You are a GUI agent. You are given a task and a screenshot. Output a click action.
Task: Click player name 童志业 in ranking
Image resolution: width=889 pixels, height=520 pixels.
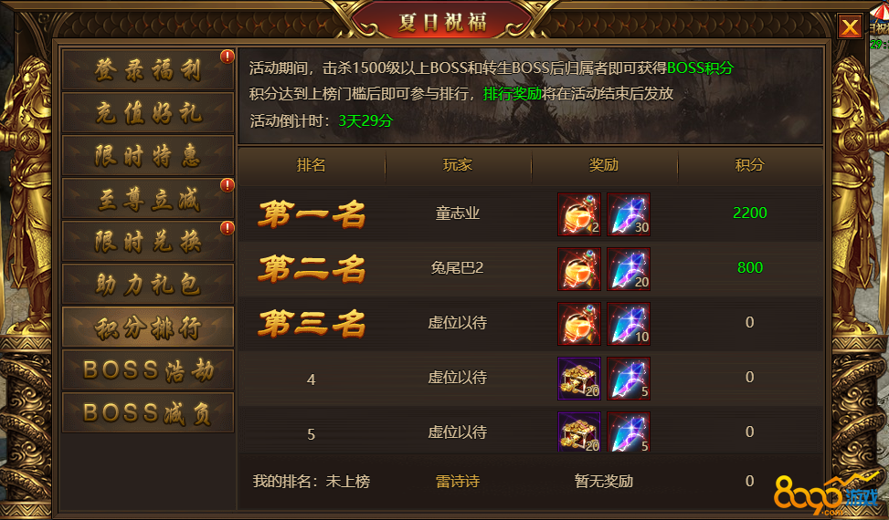[458, 213]
